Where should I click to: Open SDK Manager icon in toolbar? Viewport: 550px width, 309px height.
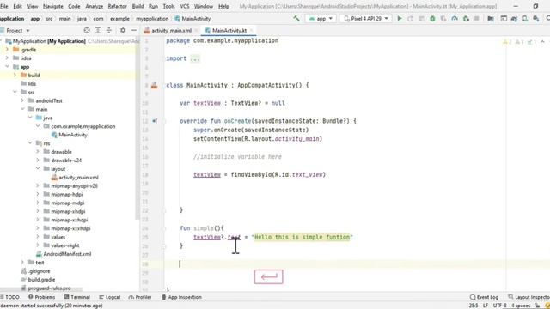click(536, 19)
